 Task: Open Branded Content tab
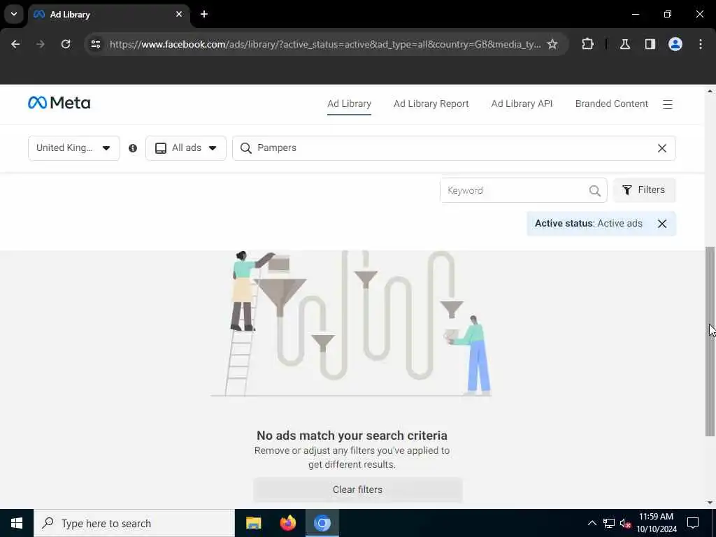click(611, 103)
